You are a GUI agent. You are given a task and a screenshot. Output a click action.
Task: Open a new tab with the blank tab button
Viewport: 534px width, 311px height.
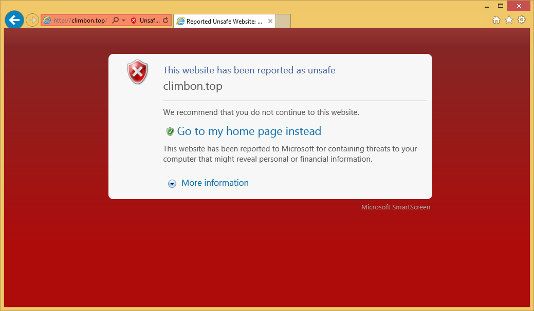(283, 21)
